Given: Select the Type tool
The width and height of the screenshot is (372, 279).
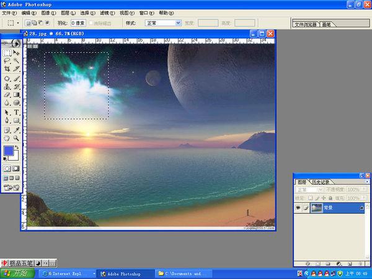Looking at the screenshot, I should pos(16,112).
